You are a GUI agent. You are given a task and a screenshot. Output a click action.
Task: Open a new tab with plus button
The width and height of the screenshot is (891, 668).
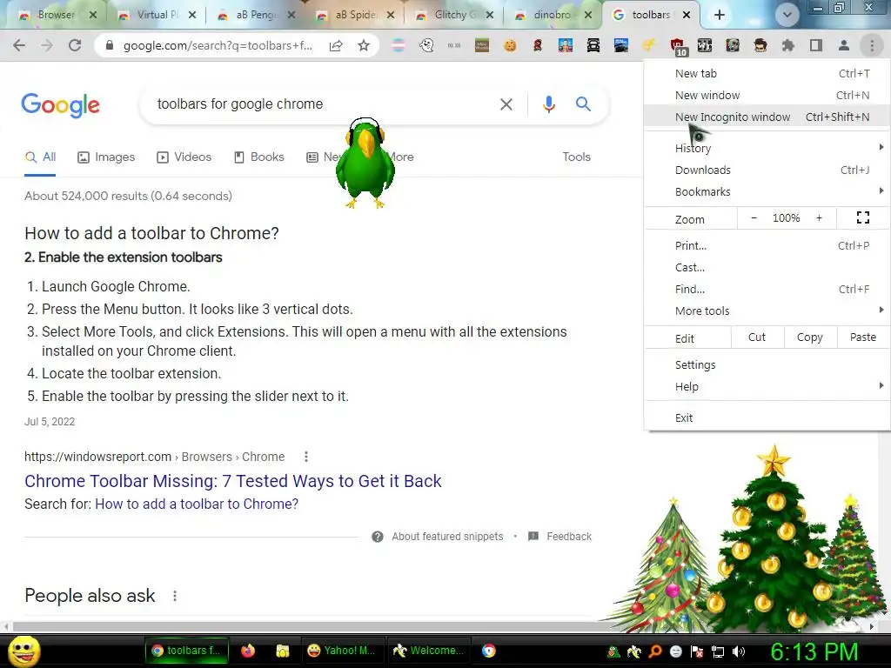coord(720,16)
